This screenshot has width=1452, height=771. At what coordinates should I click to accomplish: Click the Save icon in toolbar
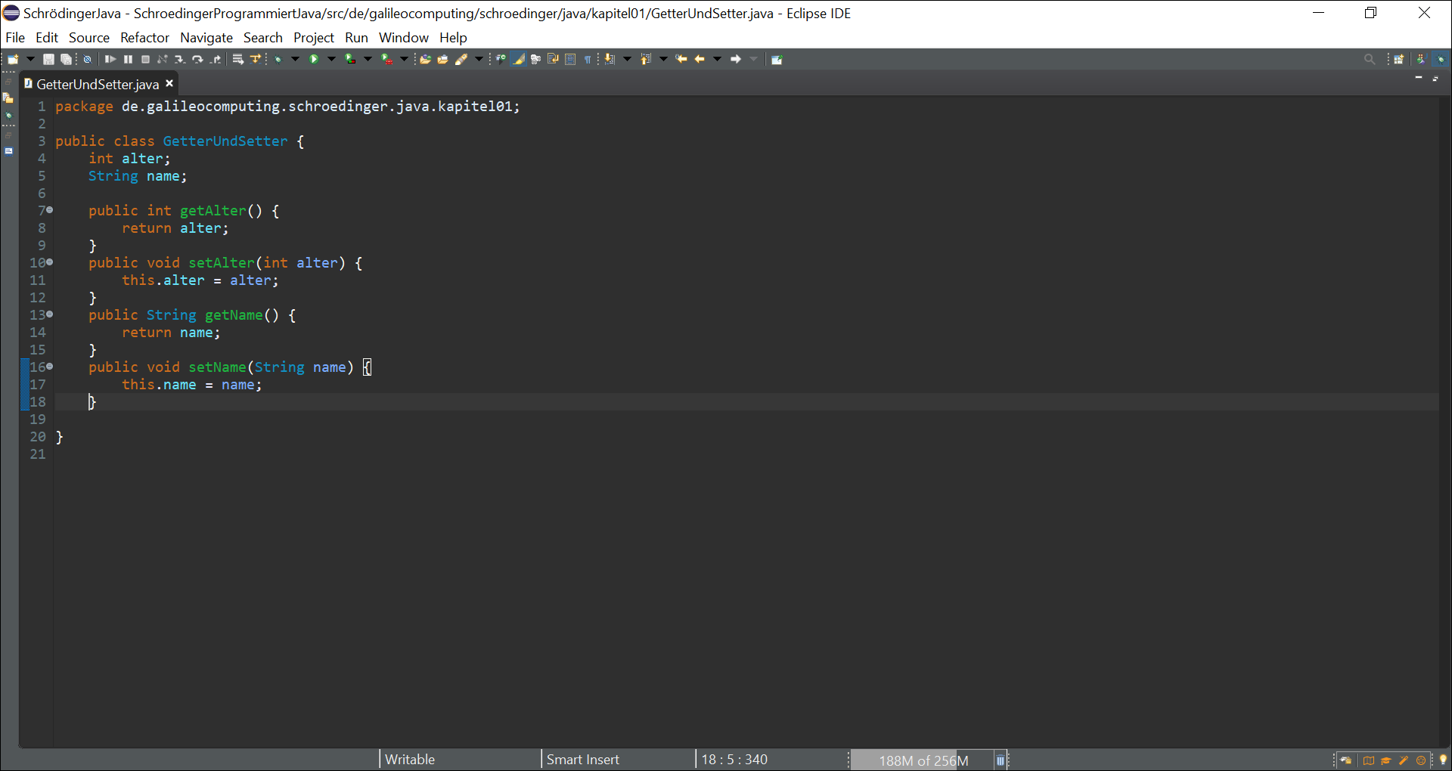pyautogui.click(x=48, y=59)
